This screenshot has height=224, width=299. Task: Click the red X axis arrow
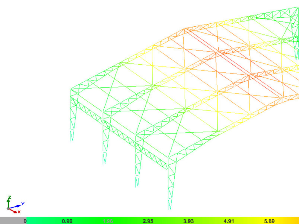[x=15, y=212]
